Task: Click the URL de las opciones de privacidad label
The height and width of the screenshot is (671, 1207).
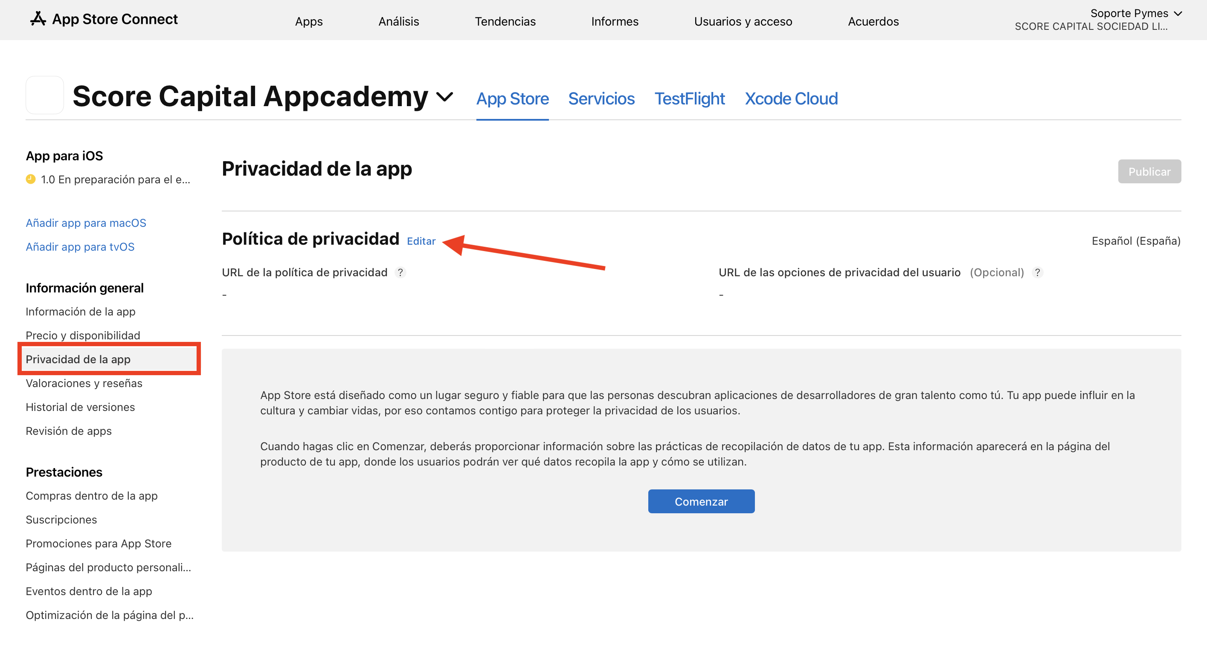Action: (840, 272)
